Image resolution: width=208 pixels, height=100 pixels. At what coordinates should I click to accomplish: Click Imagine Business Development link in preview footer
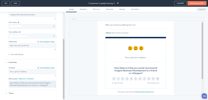click(x=144, y=92)
